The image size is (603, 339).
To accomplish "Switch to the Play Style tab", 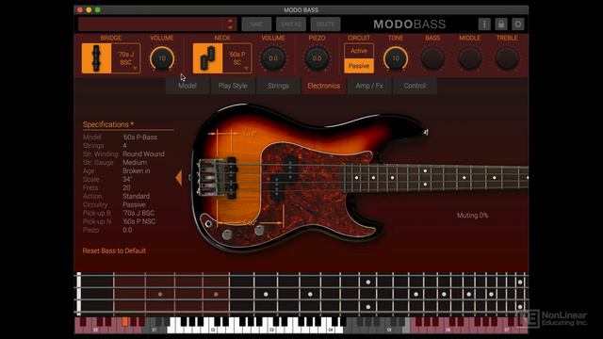I will pos(233,86).
